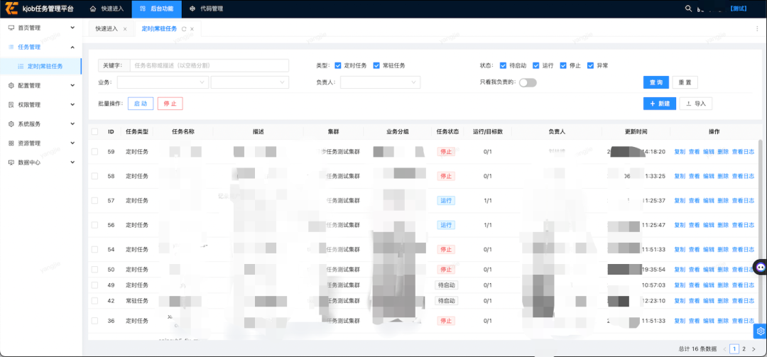The height and width of the screenshot is (357, 767).
Task: Toggle the 定时任务 type checkbox
Action: [339, 65]
